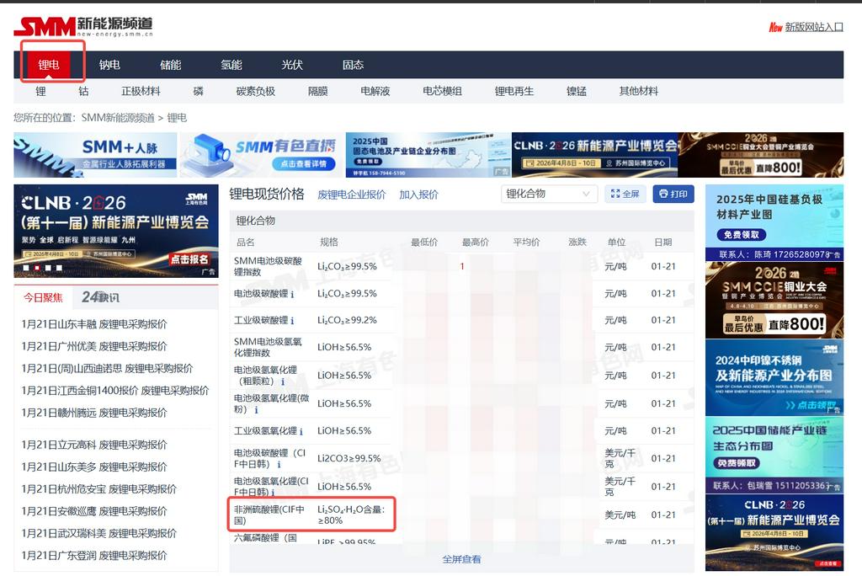Select the first carousel dot on CLNB banner
The image size is (862, 576).
[24, 268]
